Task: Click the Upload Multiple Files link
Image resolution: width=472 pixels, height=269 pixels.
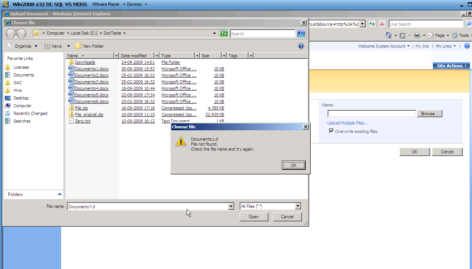Action: coord(348,123)
